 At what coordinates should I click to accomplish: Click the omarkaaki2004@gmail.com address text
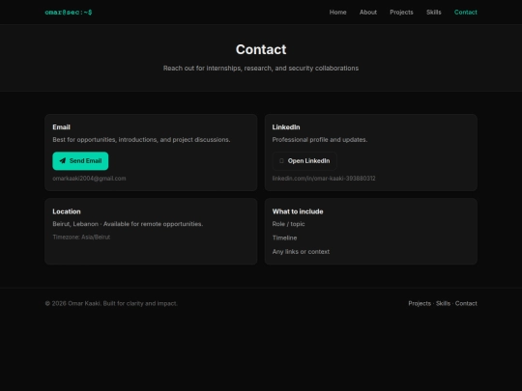click(x=89, y=179)
